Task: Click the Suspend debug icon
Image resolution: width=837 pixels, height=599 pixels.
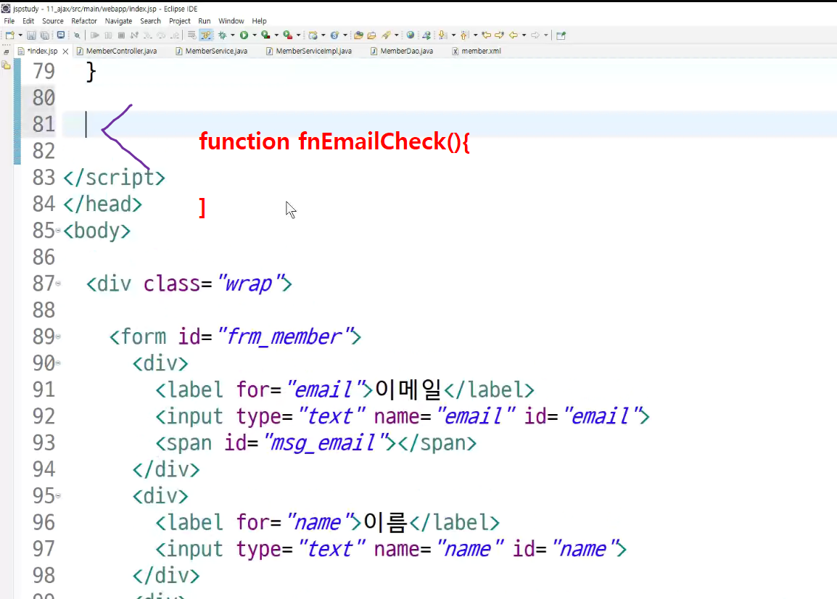Action: [x=108, y=36]
